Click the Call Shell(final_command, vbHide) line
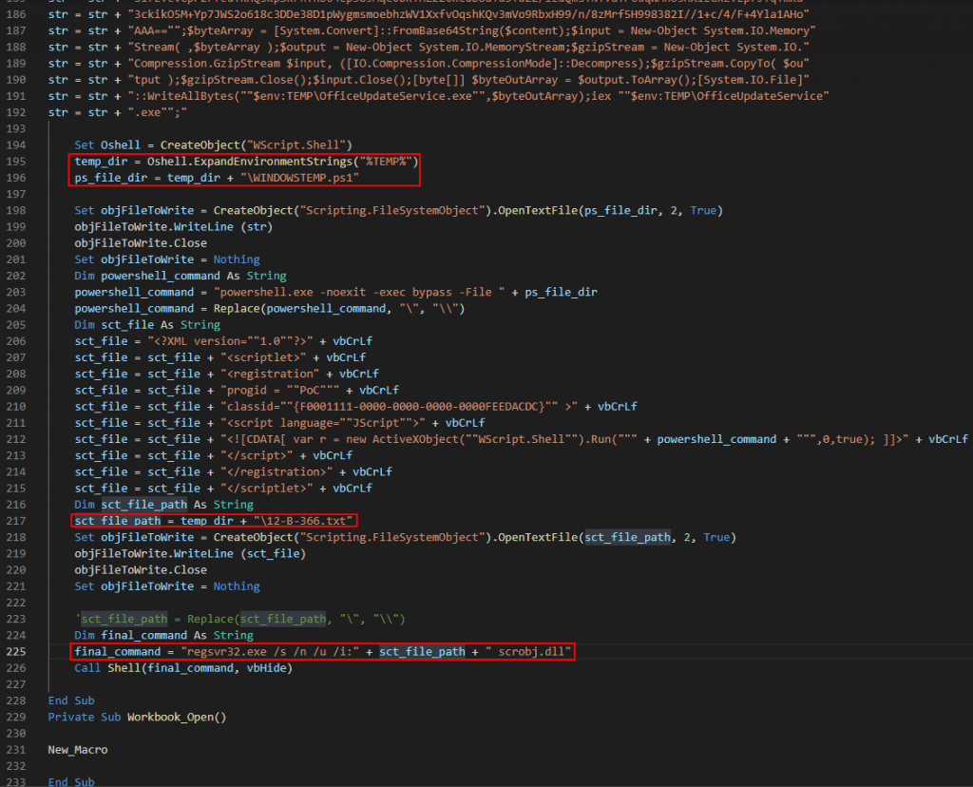Viewport: 973px width, 787px height. [183, 668]
